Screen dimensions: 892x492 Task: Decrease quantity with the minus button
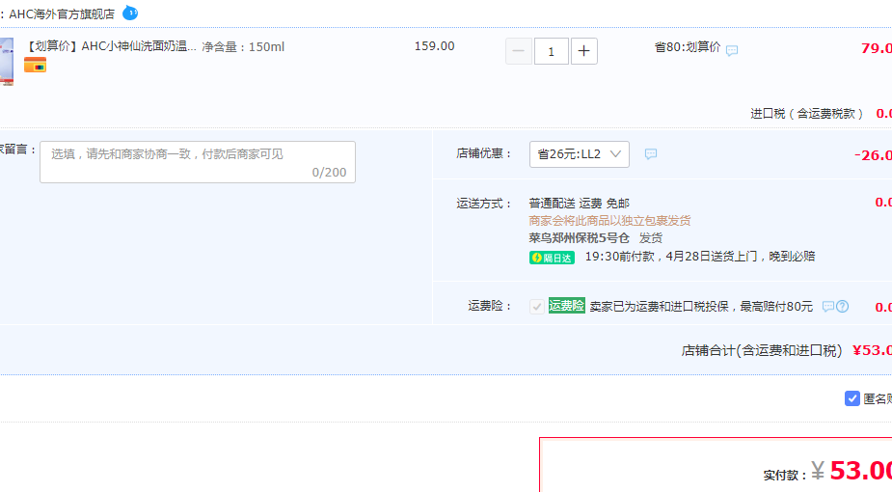[x=519, y=51]
